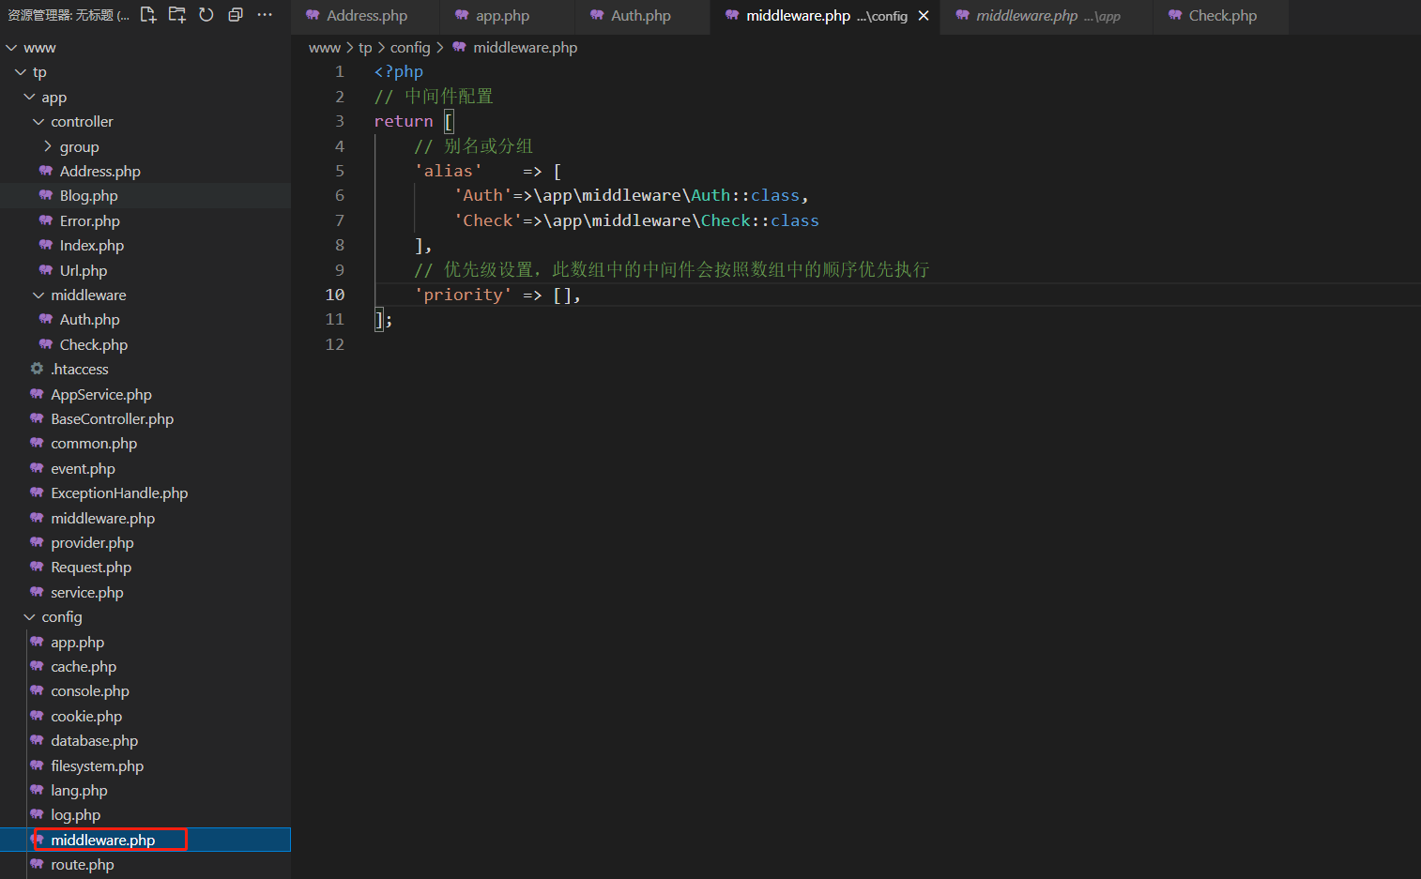
Task: Open the explorer more actions ellipsis
Action: click(265, 14)
